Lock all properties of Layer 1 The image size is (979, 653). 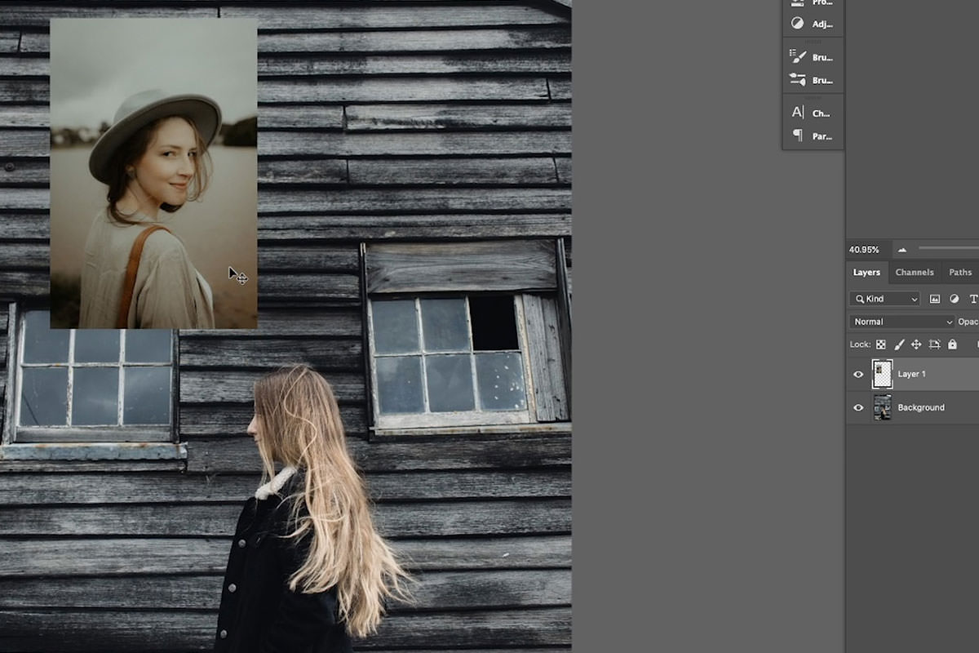coord(952,344)
